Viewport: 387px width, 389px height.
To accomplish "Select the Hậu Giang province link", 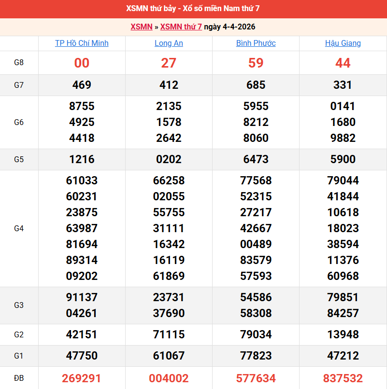I will click(x=343, y=43).
